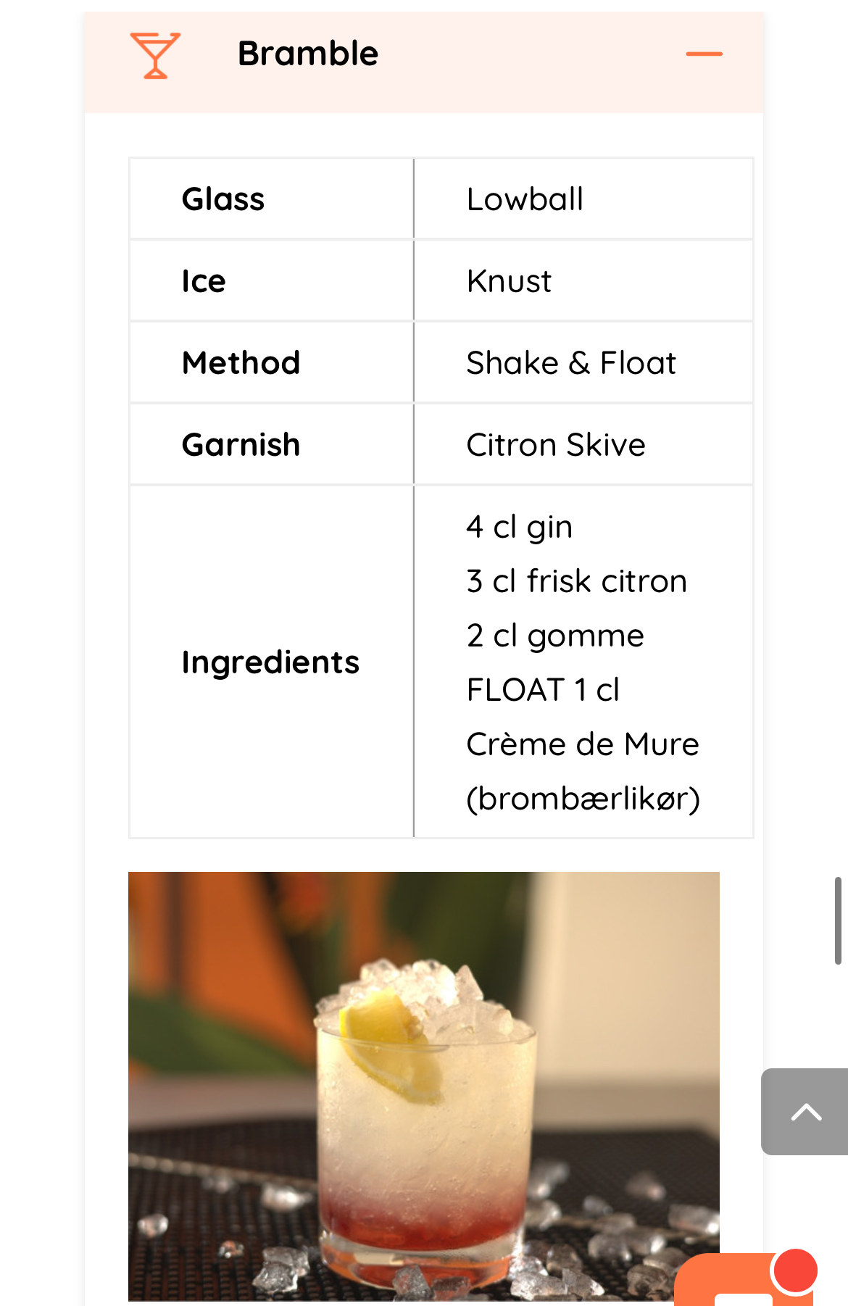The height and width of the screenshot is (1306, 848).
Task: Collapse the Bramble section with minus icon
Action: (x=704, y=54)
